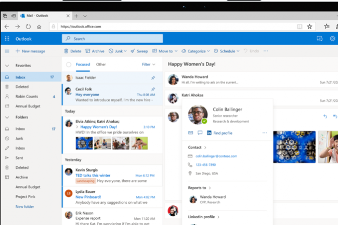Bookmark page with star icon
Image resolution: width=338 pixels, height=225 pixels.
(309, 27)
